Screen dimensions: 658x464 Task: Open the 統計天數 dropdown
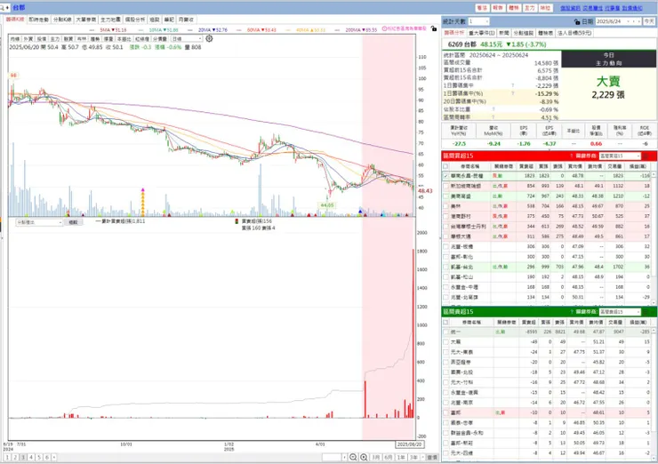point(478,21)
